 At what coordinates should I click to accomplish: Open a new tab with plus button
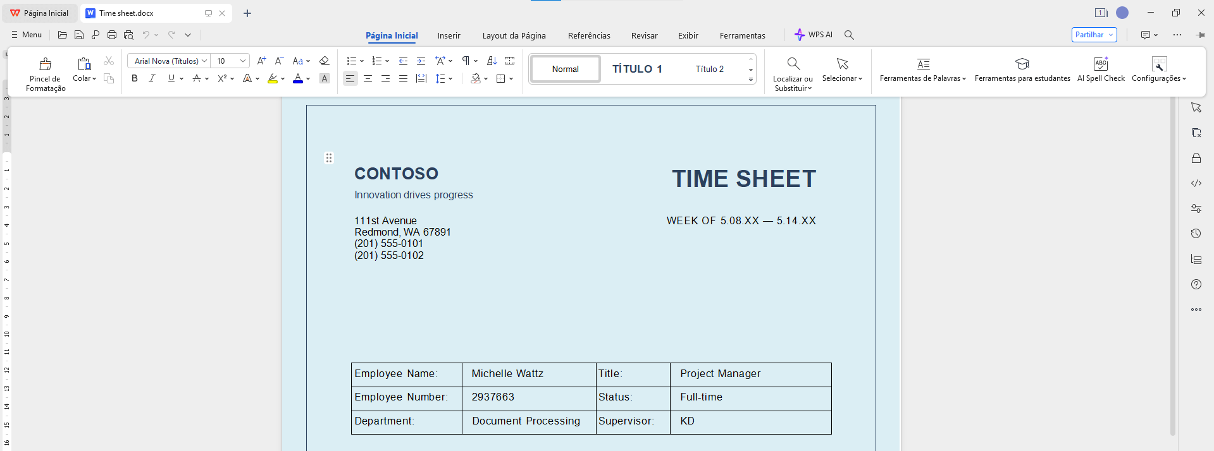[x=247, y=13]
